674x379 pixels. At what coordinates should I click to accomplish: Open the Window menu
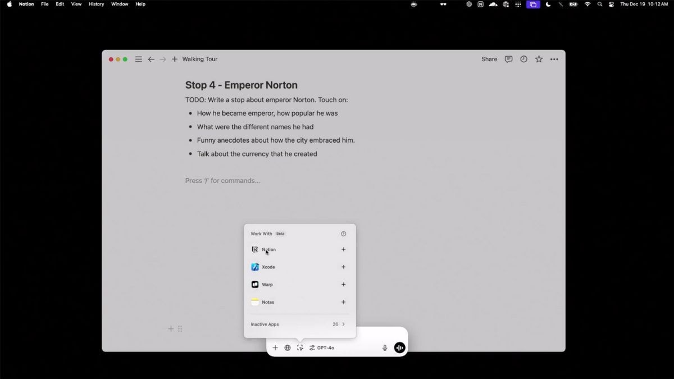click(120, 4)
